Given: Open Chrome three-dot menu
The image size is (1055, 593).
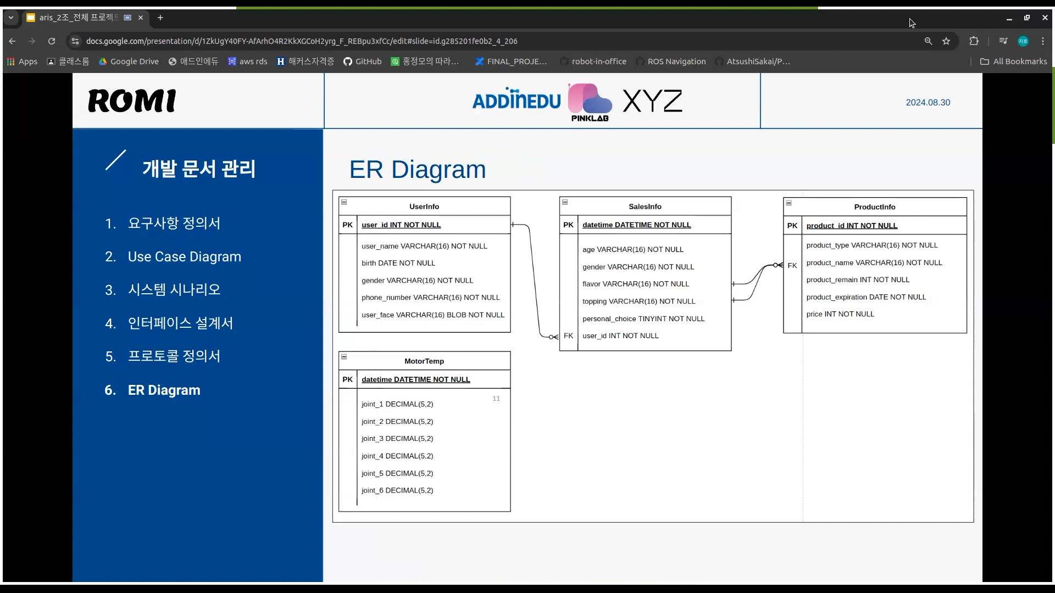Looking at the screenshot, I should (1043, 41).
